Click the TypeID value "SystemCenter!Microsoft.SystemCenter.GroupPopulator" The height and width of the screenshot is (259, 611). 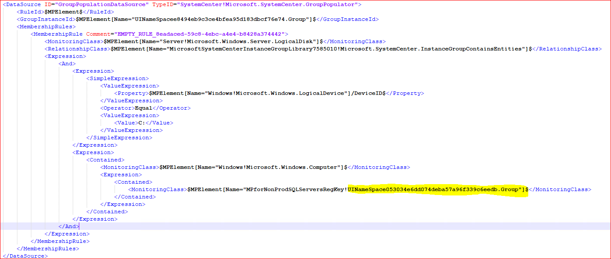click(267, 4)
